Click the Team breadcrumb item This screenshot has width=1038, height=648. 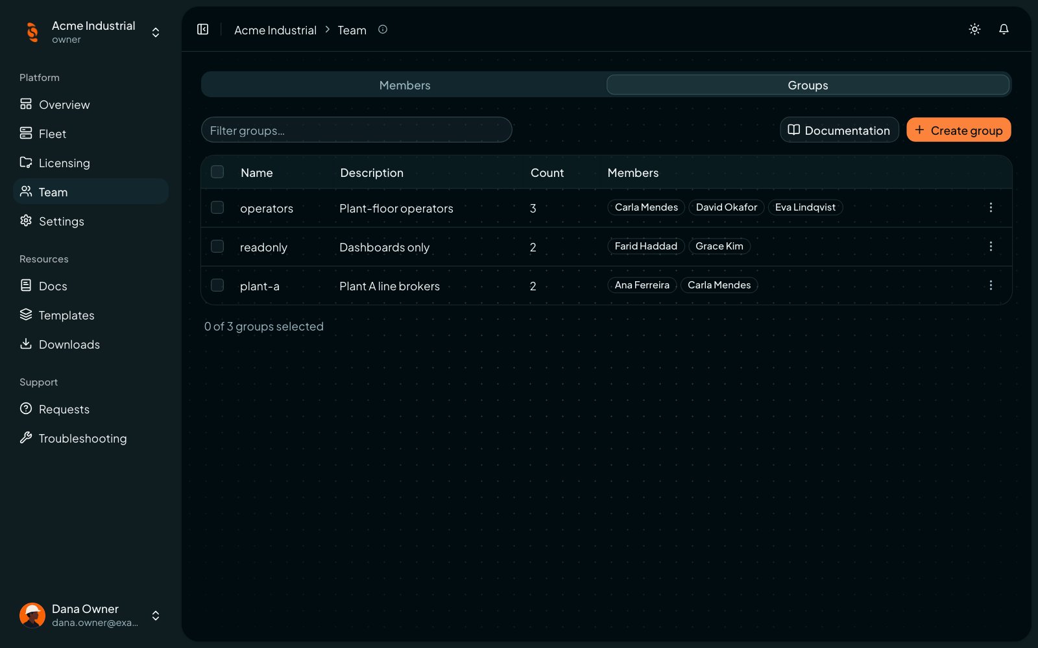pos(352,30)
